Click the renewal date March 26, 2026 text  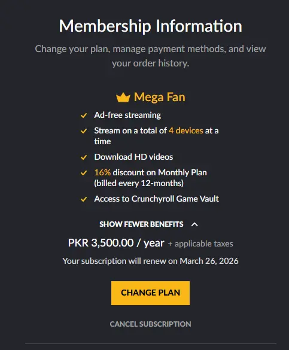[209, 261]
